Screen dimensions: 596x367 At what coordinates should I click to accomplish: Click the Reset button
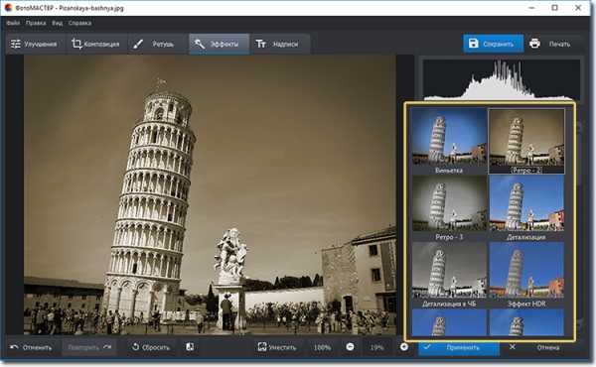pyautogui.click(x=151, y=347)
